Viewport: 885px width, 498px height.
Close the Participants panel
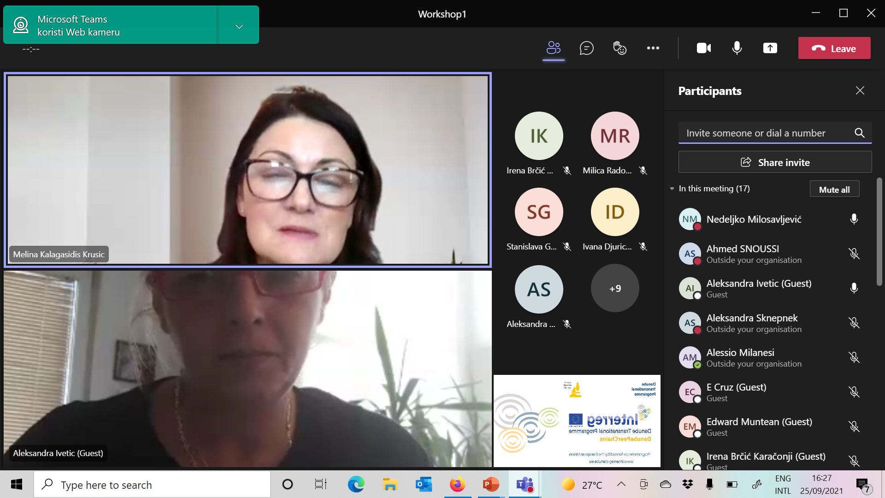860,90
